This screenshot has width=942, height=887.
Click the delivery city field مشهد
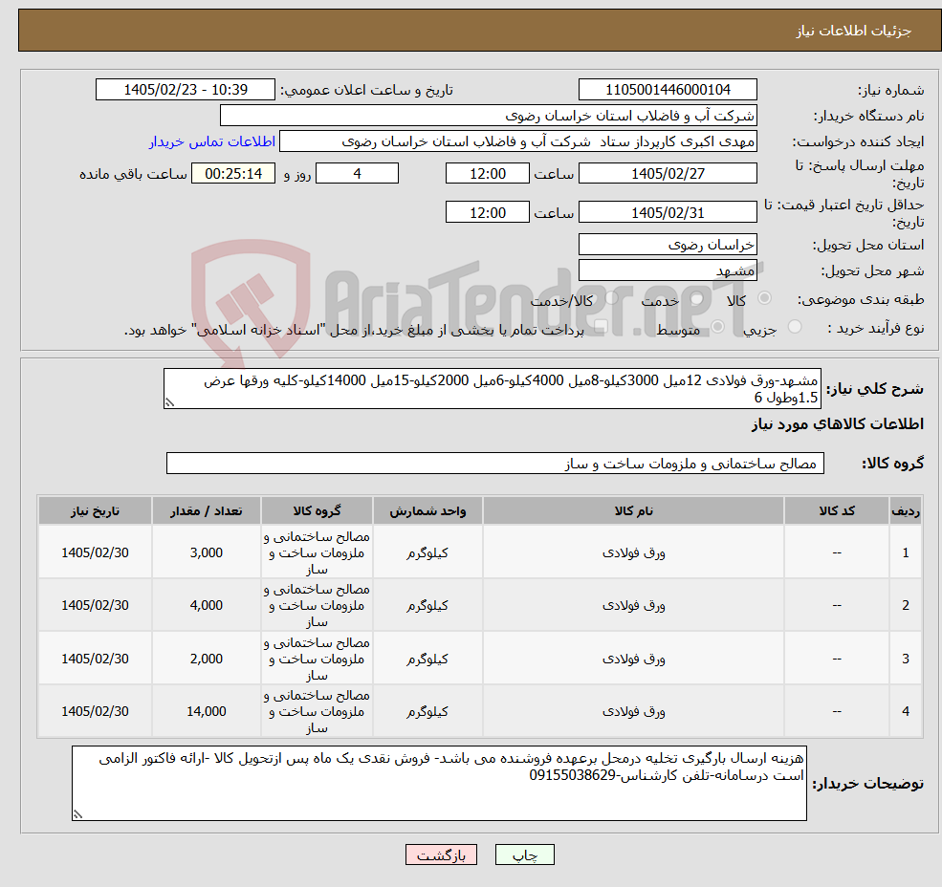pyautogui.click(x=668, y=270)
